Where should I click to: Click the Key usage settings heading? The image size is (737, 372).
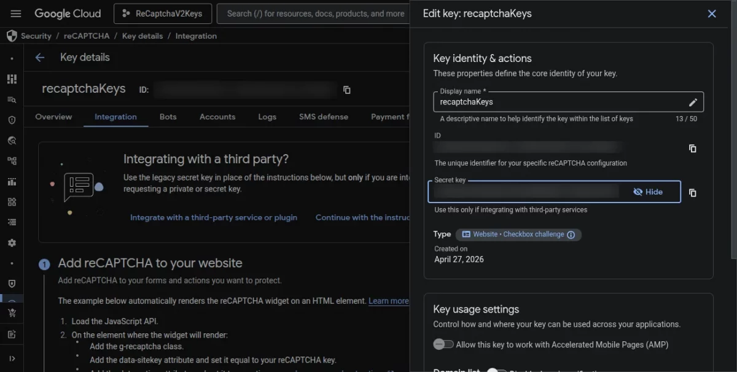pos(476,309)
